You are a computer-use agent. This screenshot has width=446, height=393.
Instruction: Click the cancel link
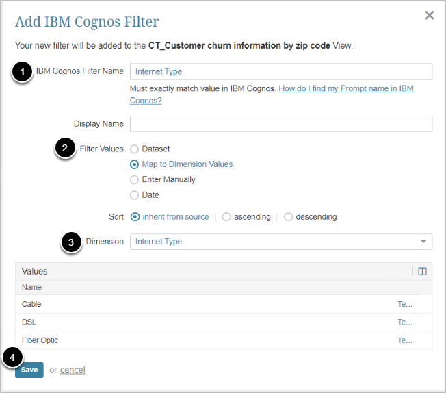coord(73,370)
